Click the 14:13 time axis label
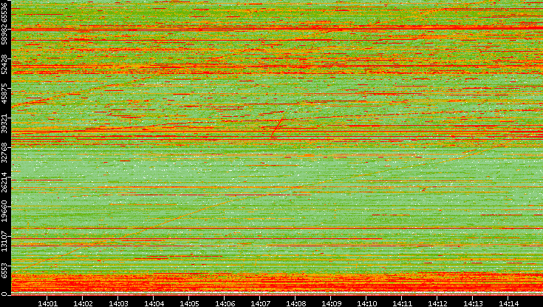 pyautogui.click(x=473, y=303)
